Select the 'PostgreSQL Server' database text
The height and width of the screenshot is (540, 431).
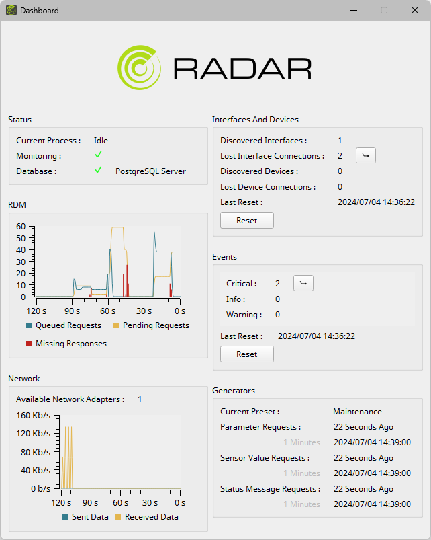150,171
